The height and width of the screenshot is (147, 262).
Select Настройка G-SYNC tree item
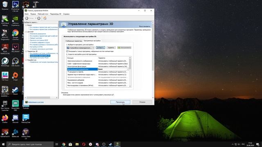(x=36, y=47)
